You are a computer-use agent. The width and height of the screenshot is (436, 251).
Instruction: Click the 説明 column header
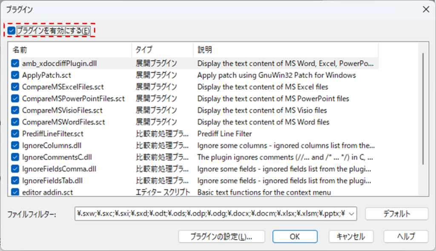(x=285, y=50)
